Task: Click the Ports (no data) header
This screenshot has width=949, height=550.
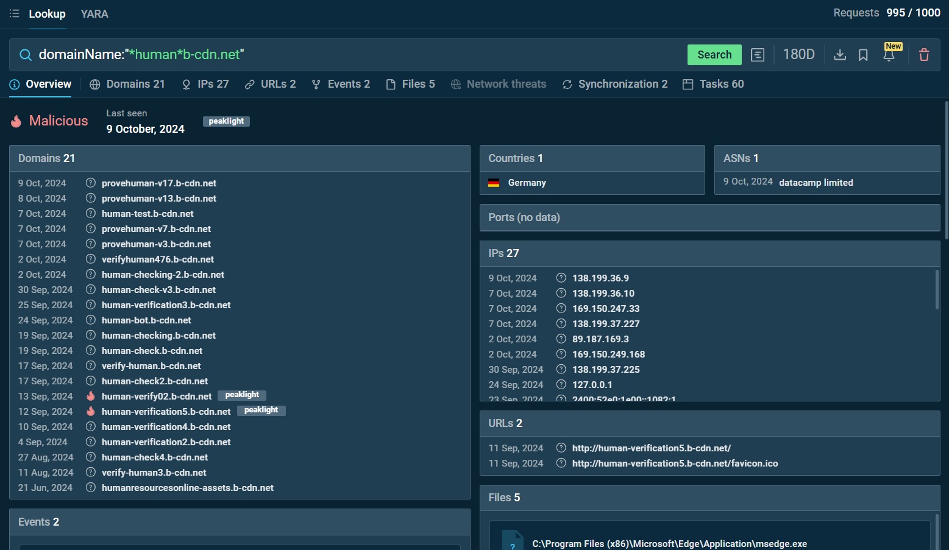Action: [709, 217]
